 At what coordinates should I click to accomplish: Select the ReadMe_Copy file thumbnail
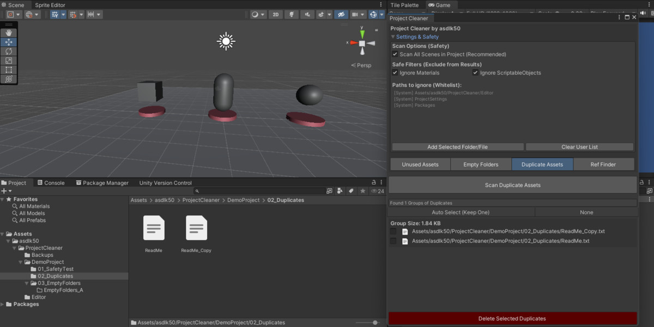196,228
